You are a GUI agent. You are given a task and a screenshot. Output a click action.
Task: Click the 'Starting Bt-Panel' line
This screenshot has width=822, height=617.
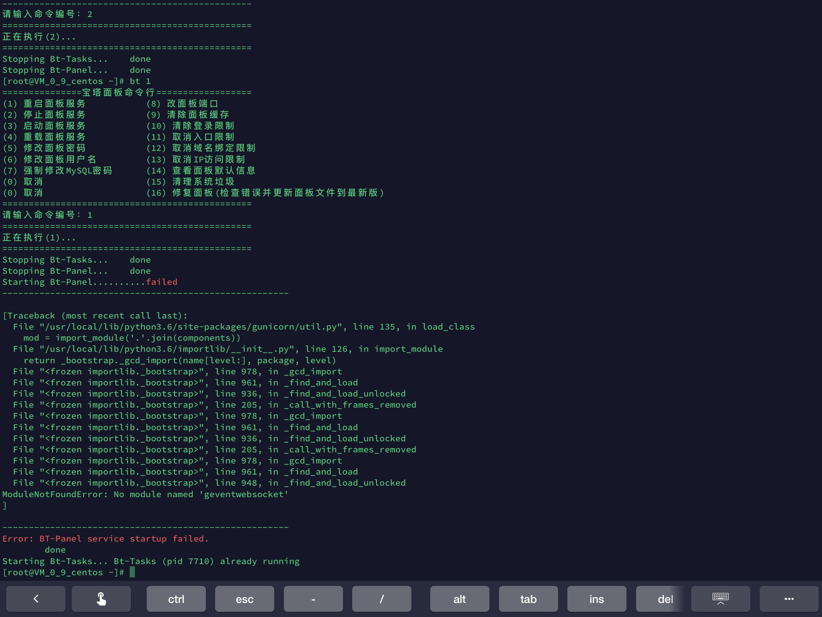pos(90,282)
